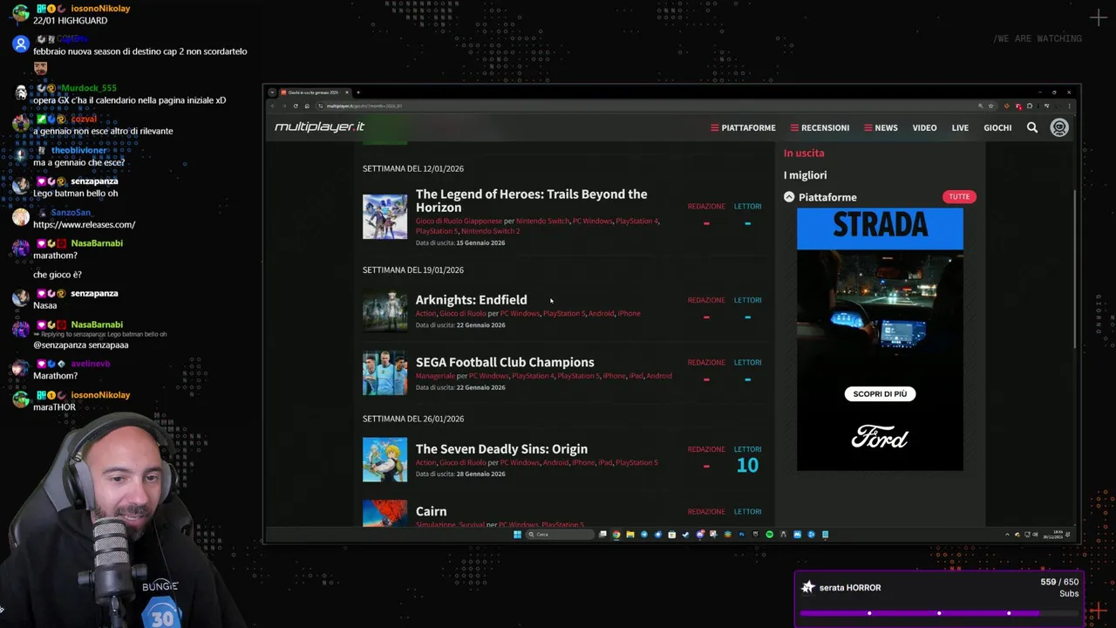Click the taskbar Cerca search box
This screenshot has height=628, width=1116.
[560, 535]
